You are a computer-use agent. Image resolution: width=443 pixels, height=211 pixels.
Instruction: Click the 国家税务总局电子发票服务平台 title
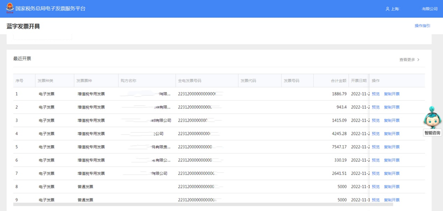(50, 9)
